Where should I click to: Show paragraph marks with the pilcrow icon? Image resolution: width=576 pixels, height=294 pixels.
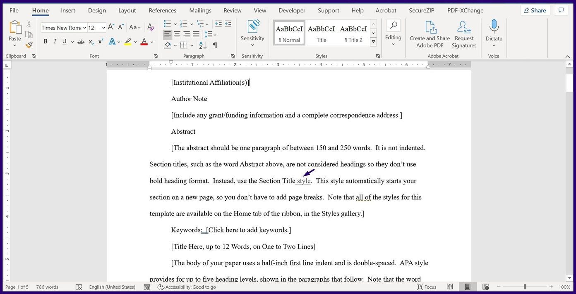tap(215, 45)
